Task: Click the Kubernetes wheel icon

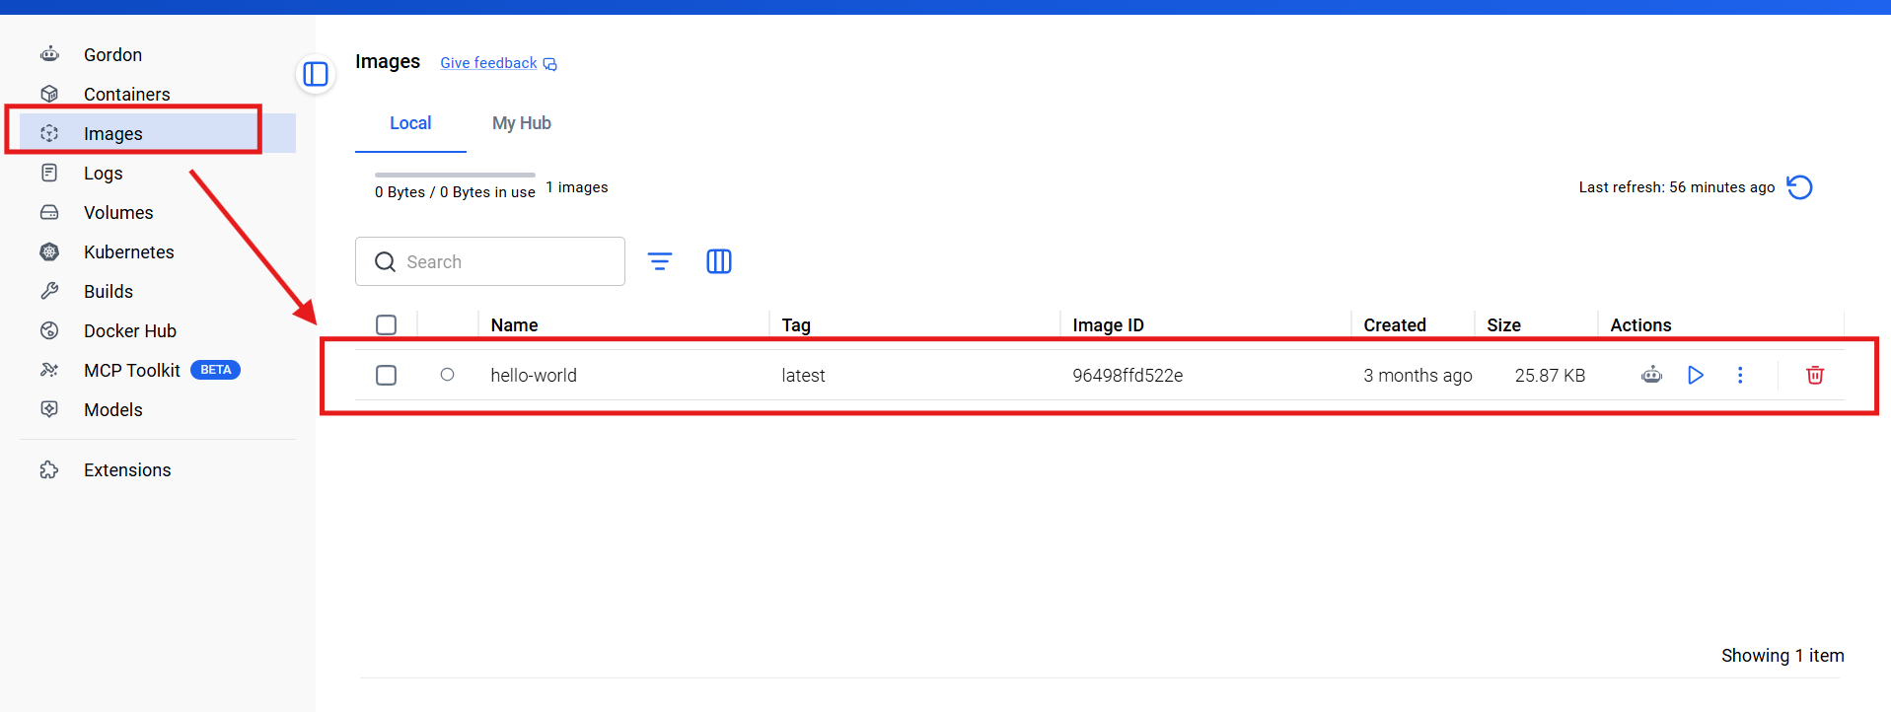Action: [49, 251]
